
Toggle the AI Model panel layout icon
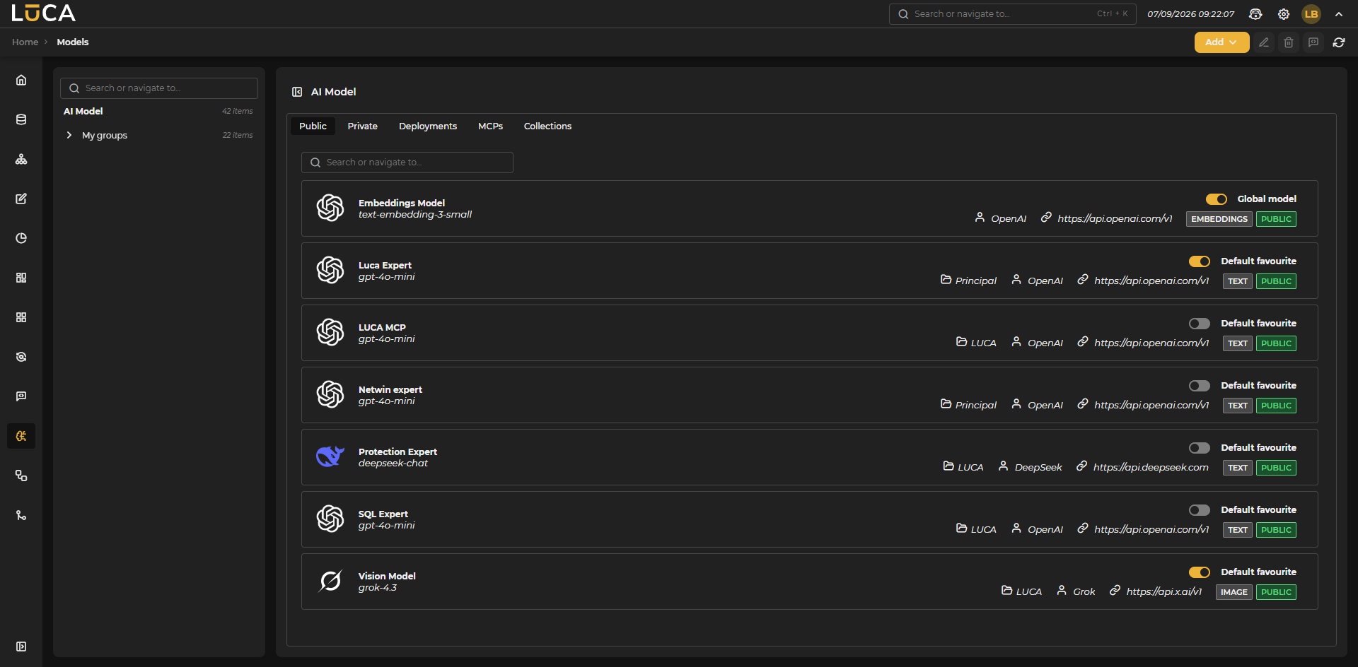(x=297, y=92)
